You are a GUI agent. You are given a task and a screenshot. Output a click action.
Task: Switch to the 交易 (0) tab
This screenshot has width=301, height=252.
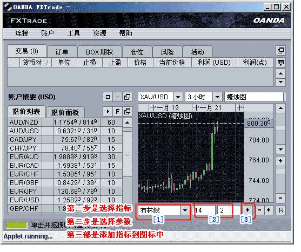click(x=27, y=51)
